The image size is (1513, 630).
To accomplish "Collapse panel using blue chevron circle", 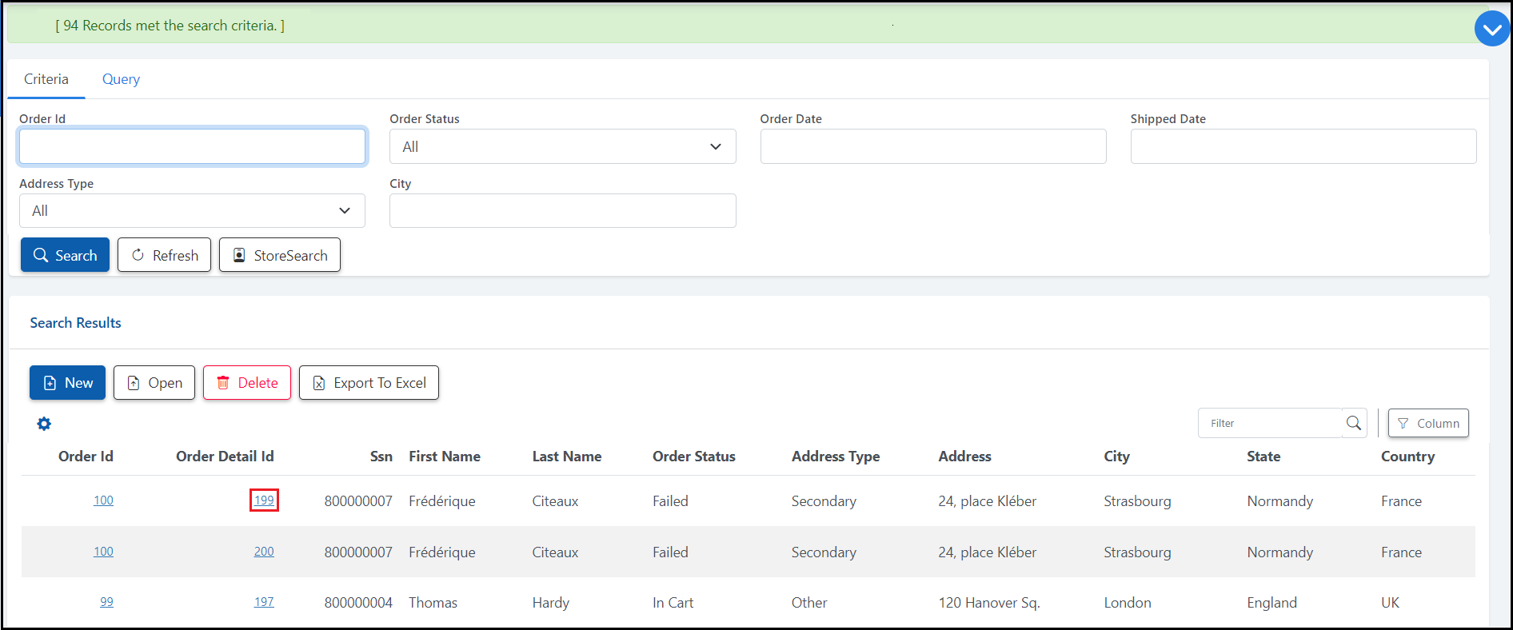I will coord(1491,29).
